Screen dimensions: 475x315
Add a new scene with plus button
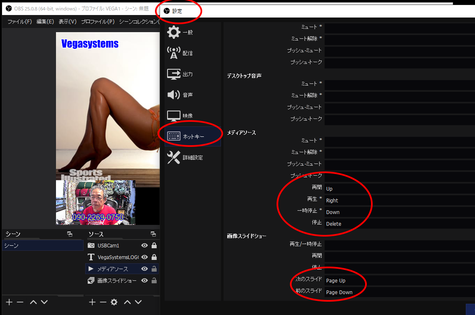[9, 302]
